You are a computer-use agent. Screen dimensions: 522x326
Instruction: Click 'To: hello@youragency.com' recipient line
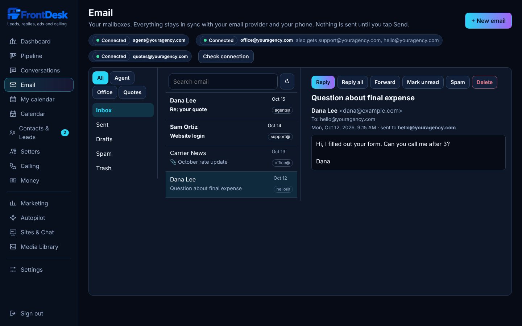pos(343,119)
